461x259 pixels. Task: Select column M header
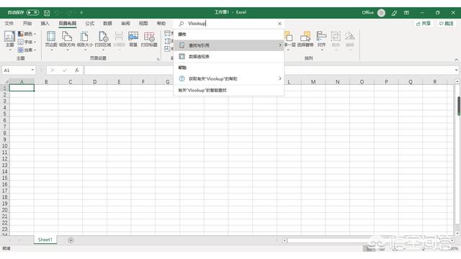pyautogui.click(x=313, y=81)
